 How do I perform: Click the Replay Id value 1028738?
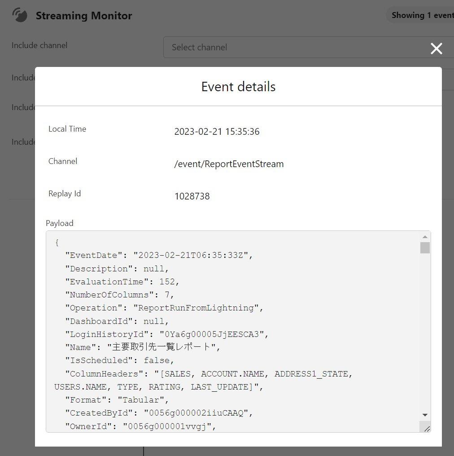tap(192, 196)
